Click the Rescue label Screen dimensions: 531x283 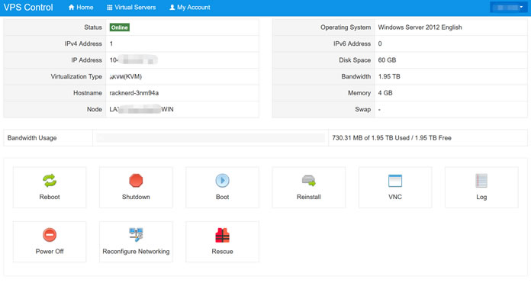222,252
